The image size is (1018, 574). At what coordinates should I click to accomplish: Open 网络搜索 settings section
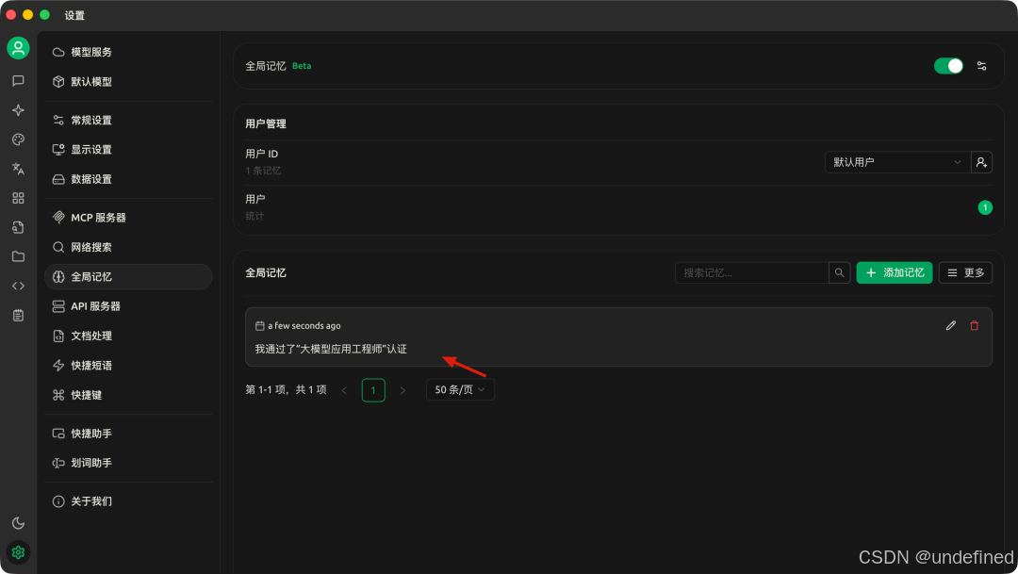click(x=128, y=247)
